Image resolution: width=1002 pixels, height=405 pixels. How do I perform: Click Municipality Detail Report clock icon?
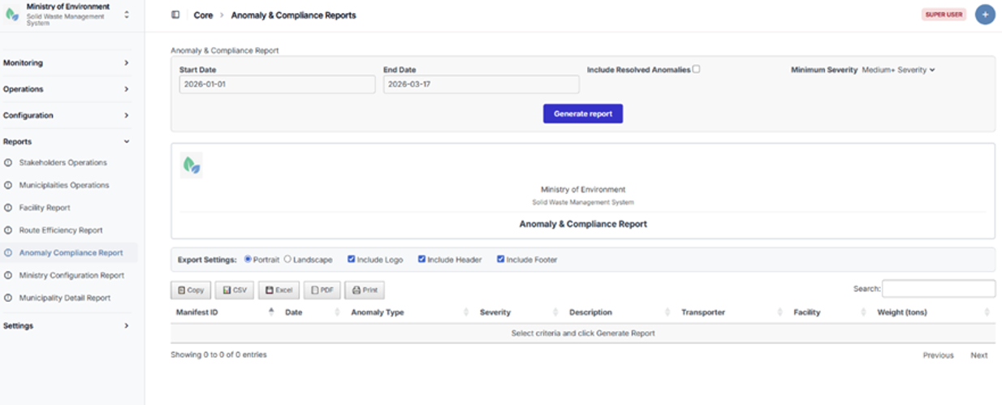[x=9, y=298]
